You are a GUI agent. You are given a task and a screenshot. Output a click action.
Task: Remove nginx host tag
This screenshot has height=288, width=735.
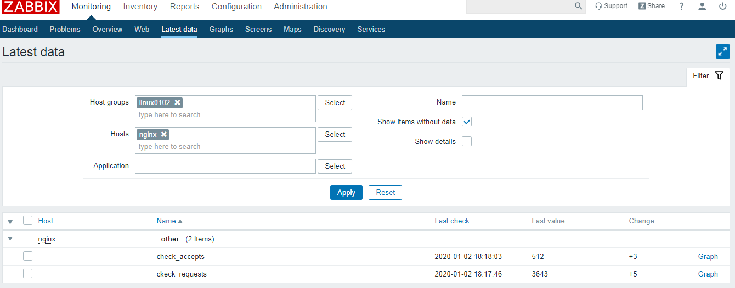[x=164, y=134]
